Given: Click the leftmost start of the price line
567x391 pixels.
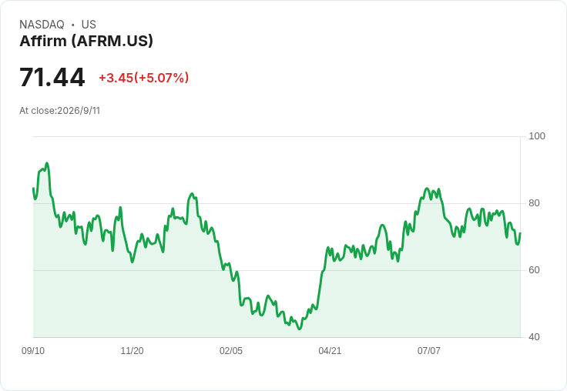Looking at the screenshot, I should pos(34,189).
